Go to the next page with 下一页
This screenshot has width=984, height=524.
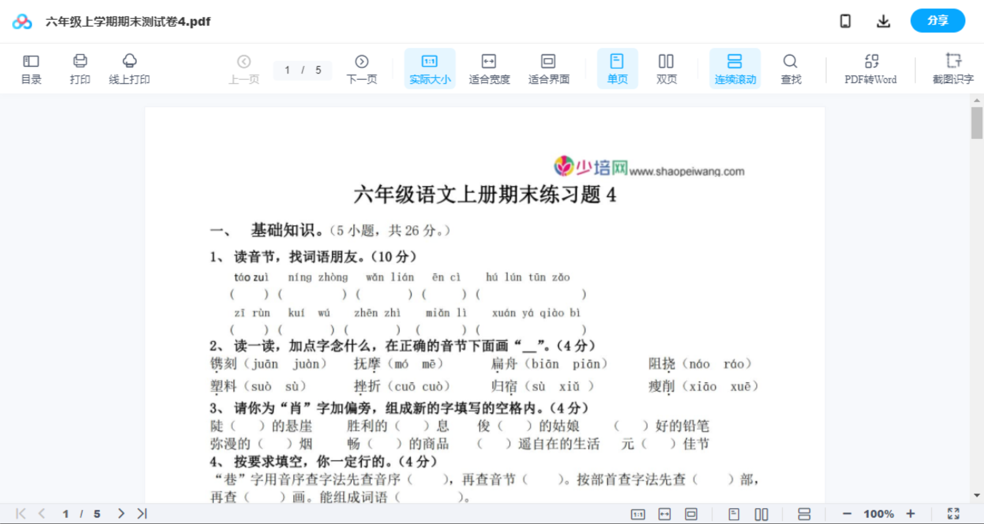[x=362, y=68]
